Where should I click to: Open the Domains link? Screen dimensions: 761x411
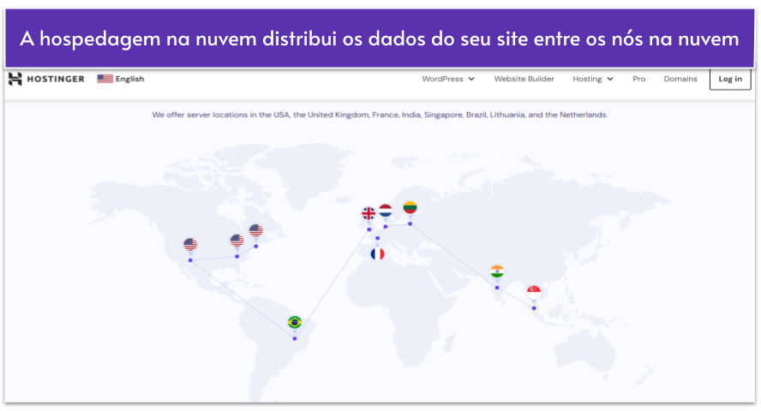pos(680,79)
